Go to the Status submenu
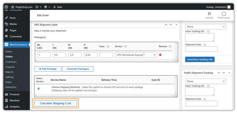 pos(8,82)
